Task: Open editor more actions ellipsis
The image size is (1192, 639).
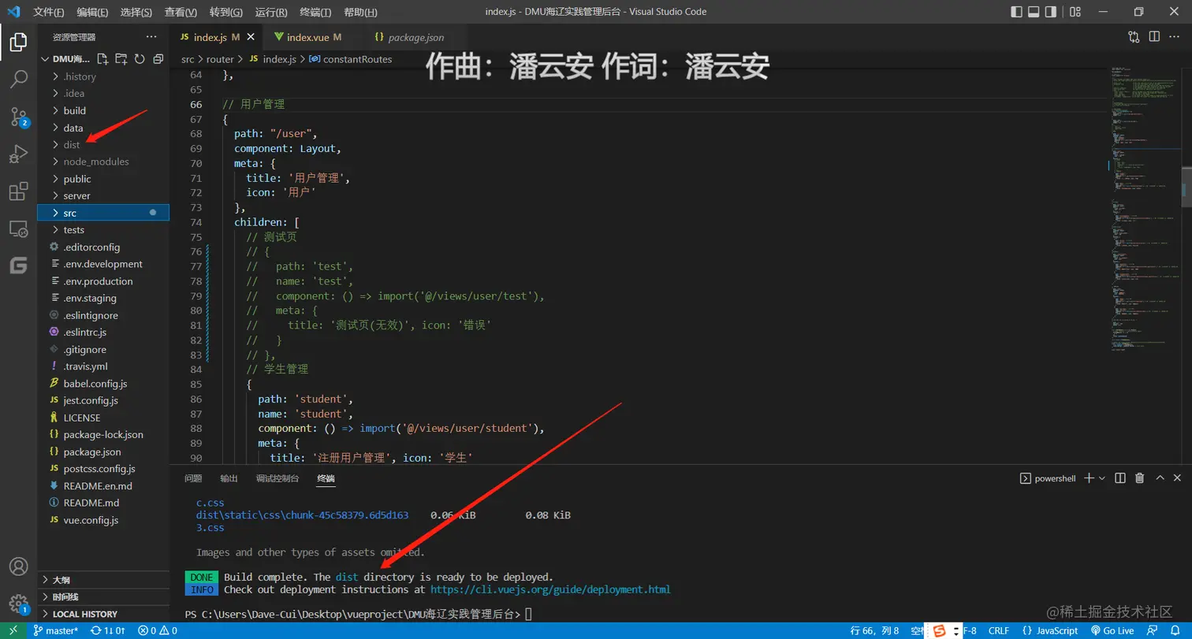Action: click(1174, 37)
